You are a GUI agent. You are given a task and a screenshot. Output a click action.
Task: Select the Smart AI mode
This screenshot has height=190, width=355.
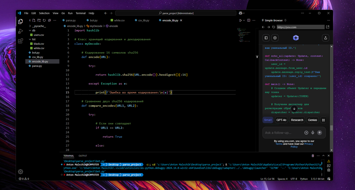268,120
